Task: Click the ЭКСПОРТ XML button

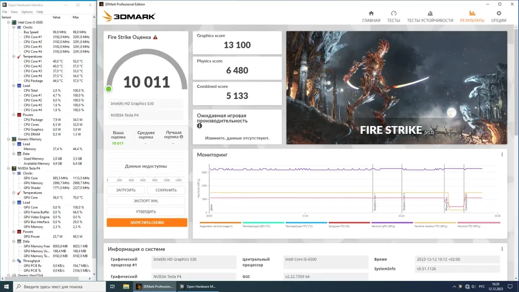Action: tap(146, 201)
